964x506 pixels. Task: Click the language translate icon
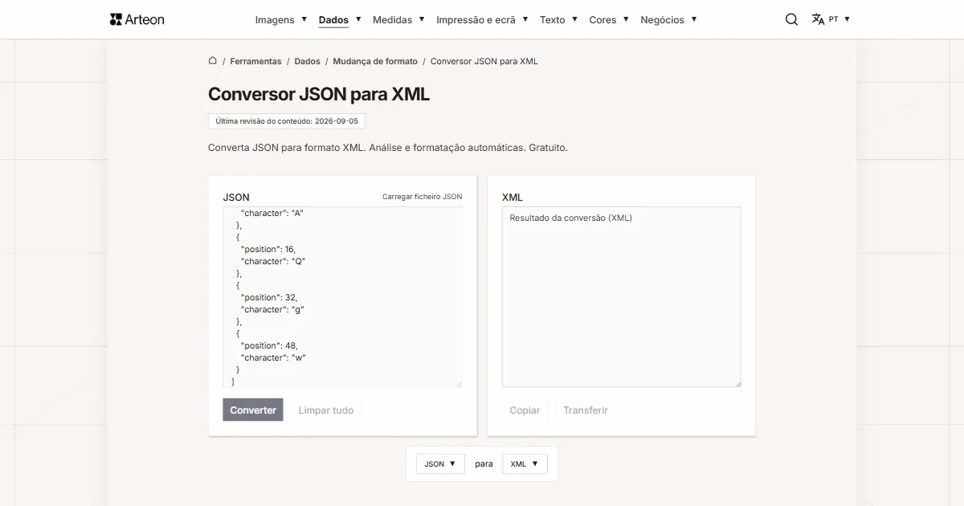(x=818, y=19)
